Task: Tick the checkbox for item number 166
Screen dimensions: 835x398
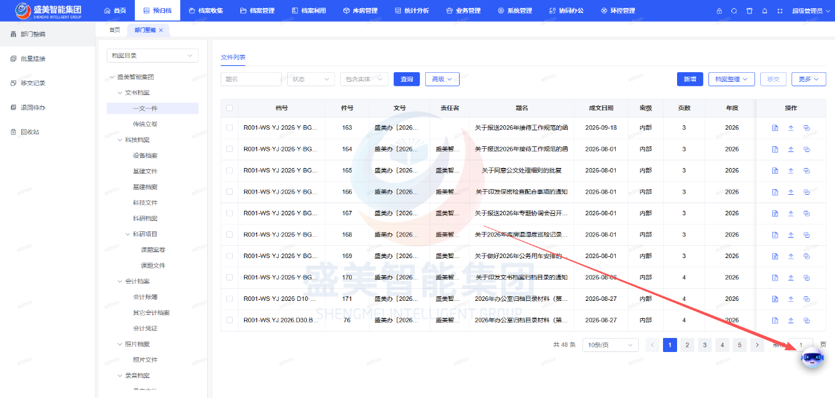Action: tap(230, 192)
